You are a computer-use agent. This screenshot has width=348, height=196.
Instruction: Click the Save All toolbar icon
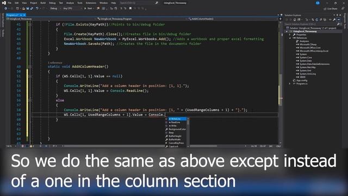pyautogui.click(x=32, y=9)
